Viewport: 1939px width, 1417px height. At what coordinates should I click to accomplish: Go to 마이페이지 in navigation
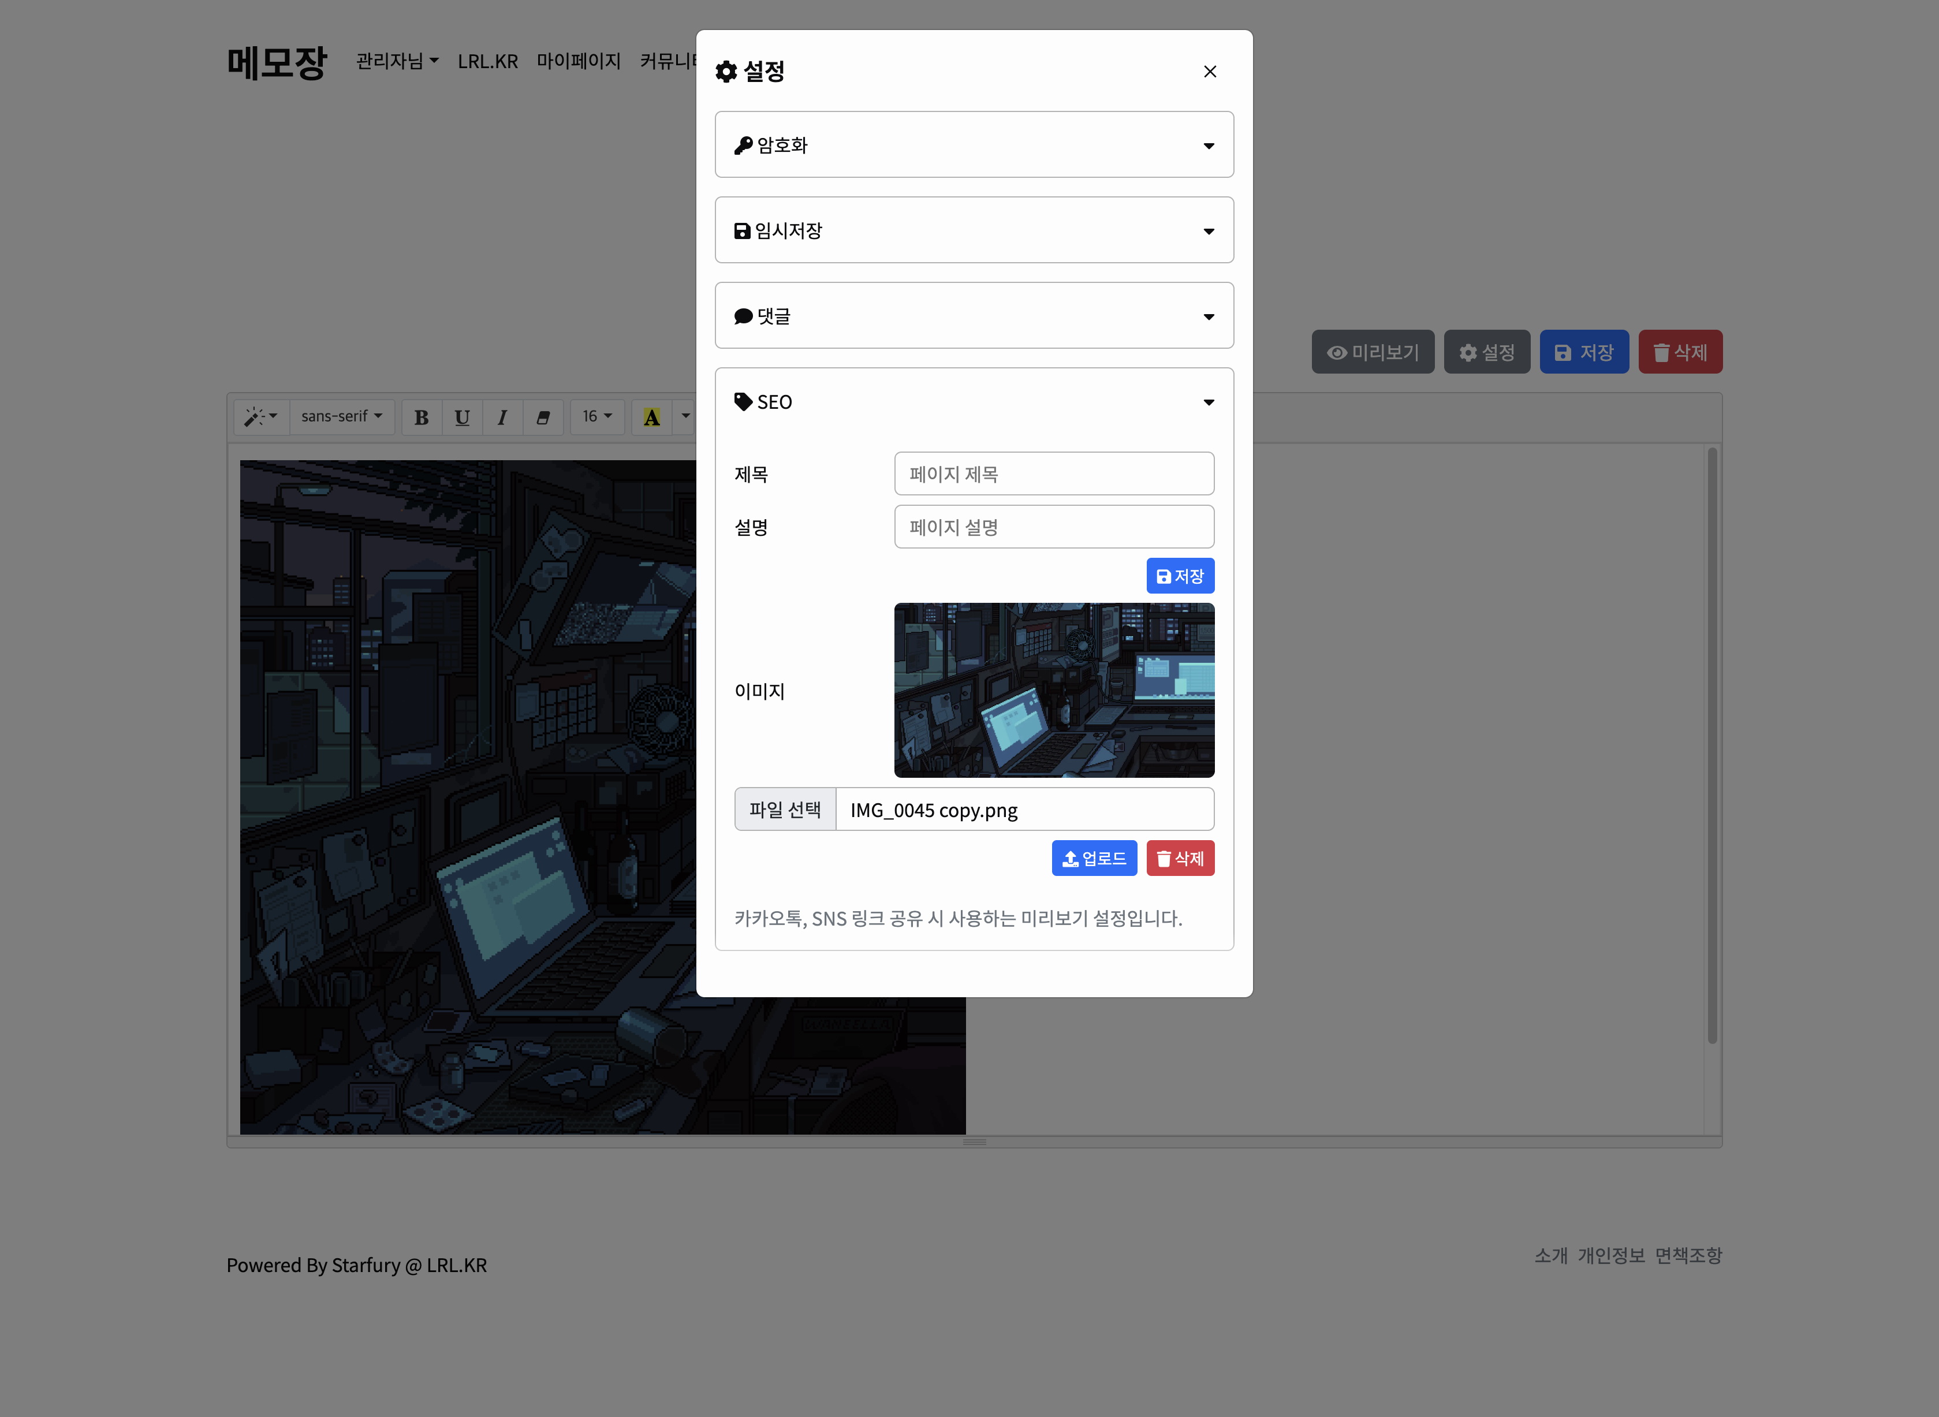pos(578,61)
